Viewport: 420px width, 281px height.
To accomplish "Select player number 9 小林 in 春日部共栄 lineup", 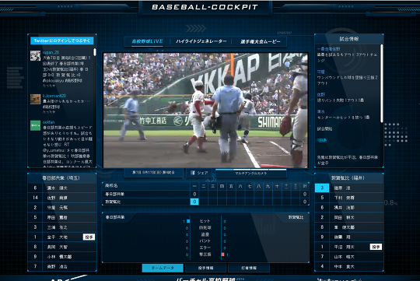I will click(x=62, y=257).
